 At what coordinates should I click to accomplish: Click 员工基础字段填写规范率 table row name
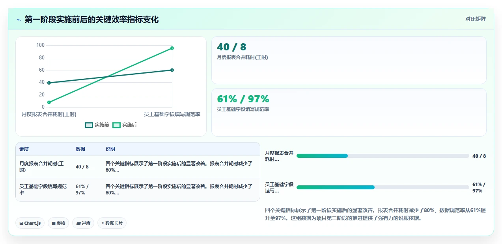[x=43, y=190]
